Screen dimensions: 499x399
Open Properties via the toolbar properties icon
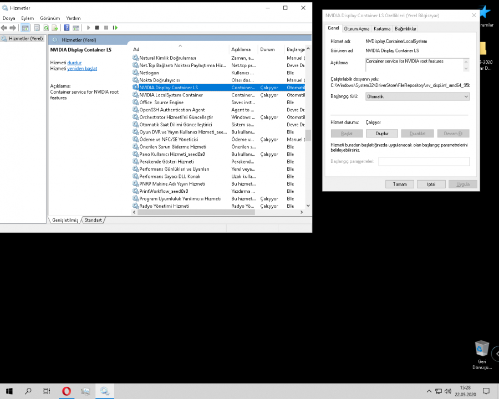[37, 28]
